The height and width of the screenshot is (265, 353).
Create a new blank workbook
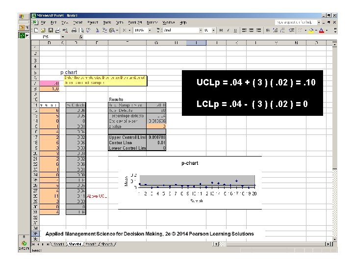pos(36,30)
